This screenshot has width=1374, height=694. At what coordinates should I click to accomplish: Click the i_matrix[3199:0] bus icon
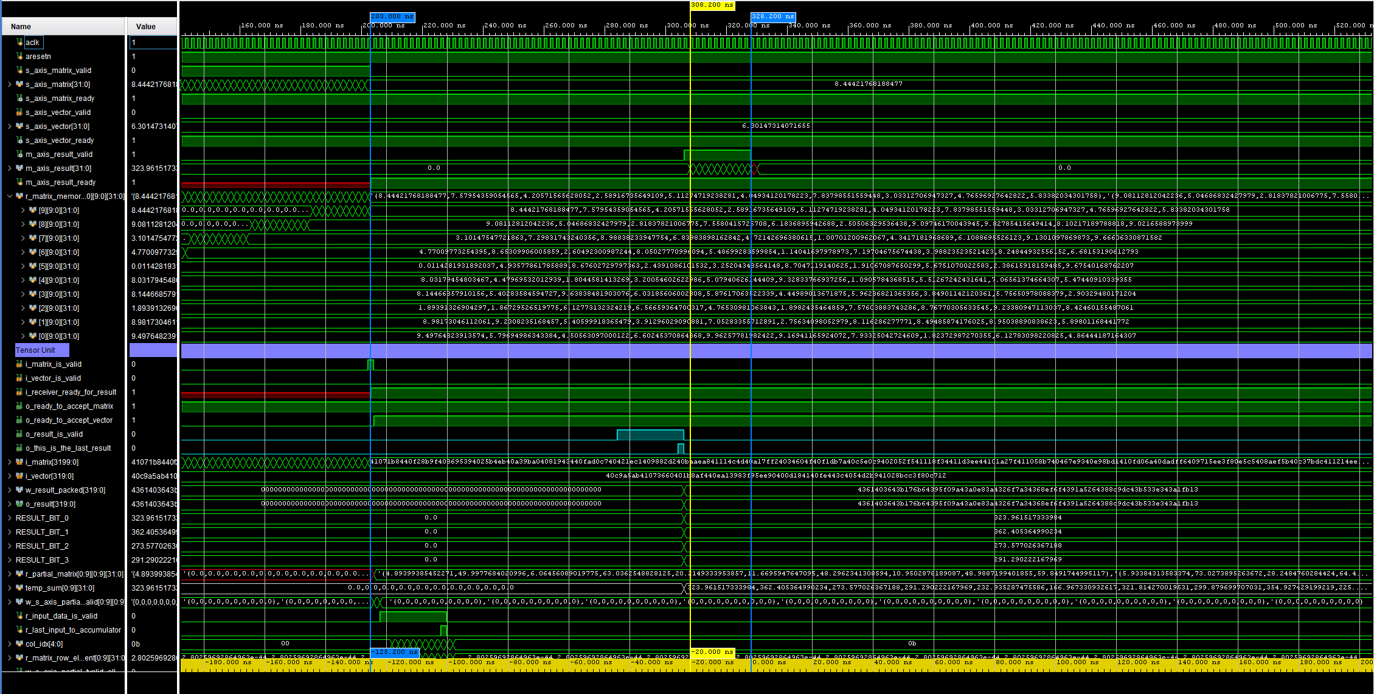pos(19,462)
